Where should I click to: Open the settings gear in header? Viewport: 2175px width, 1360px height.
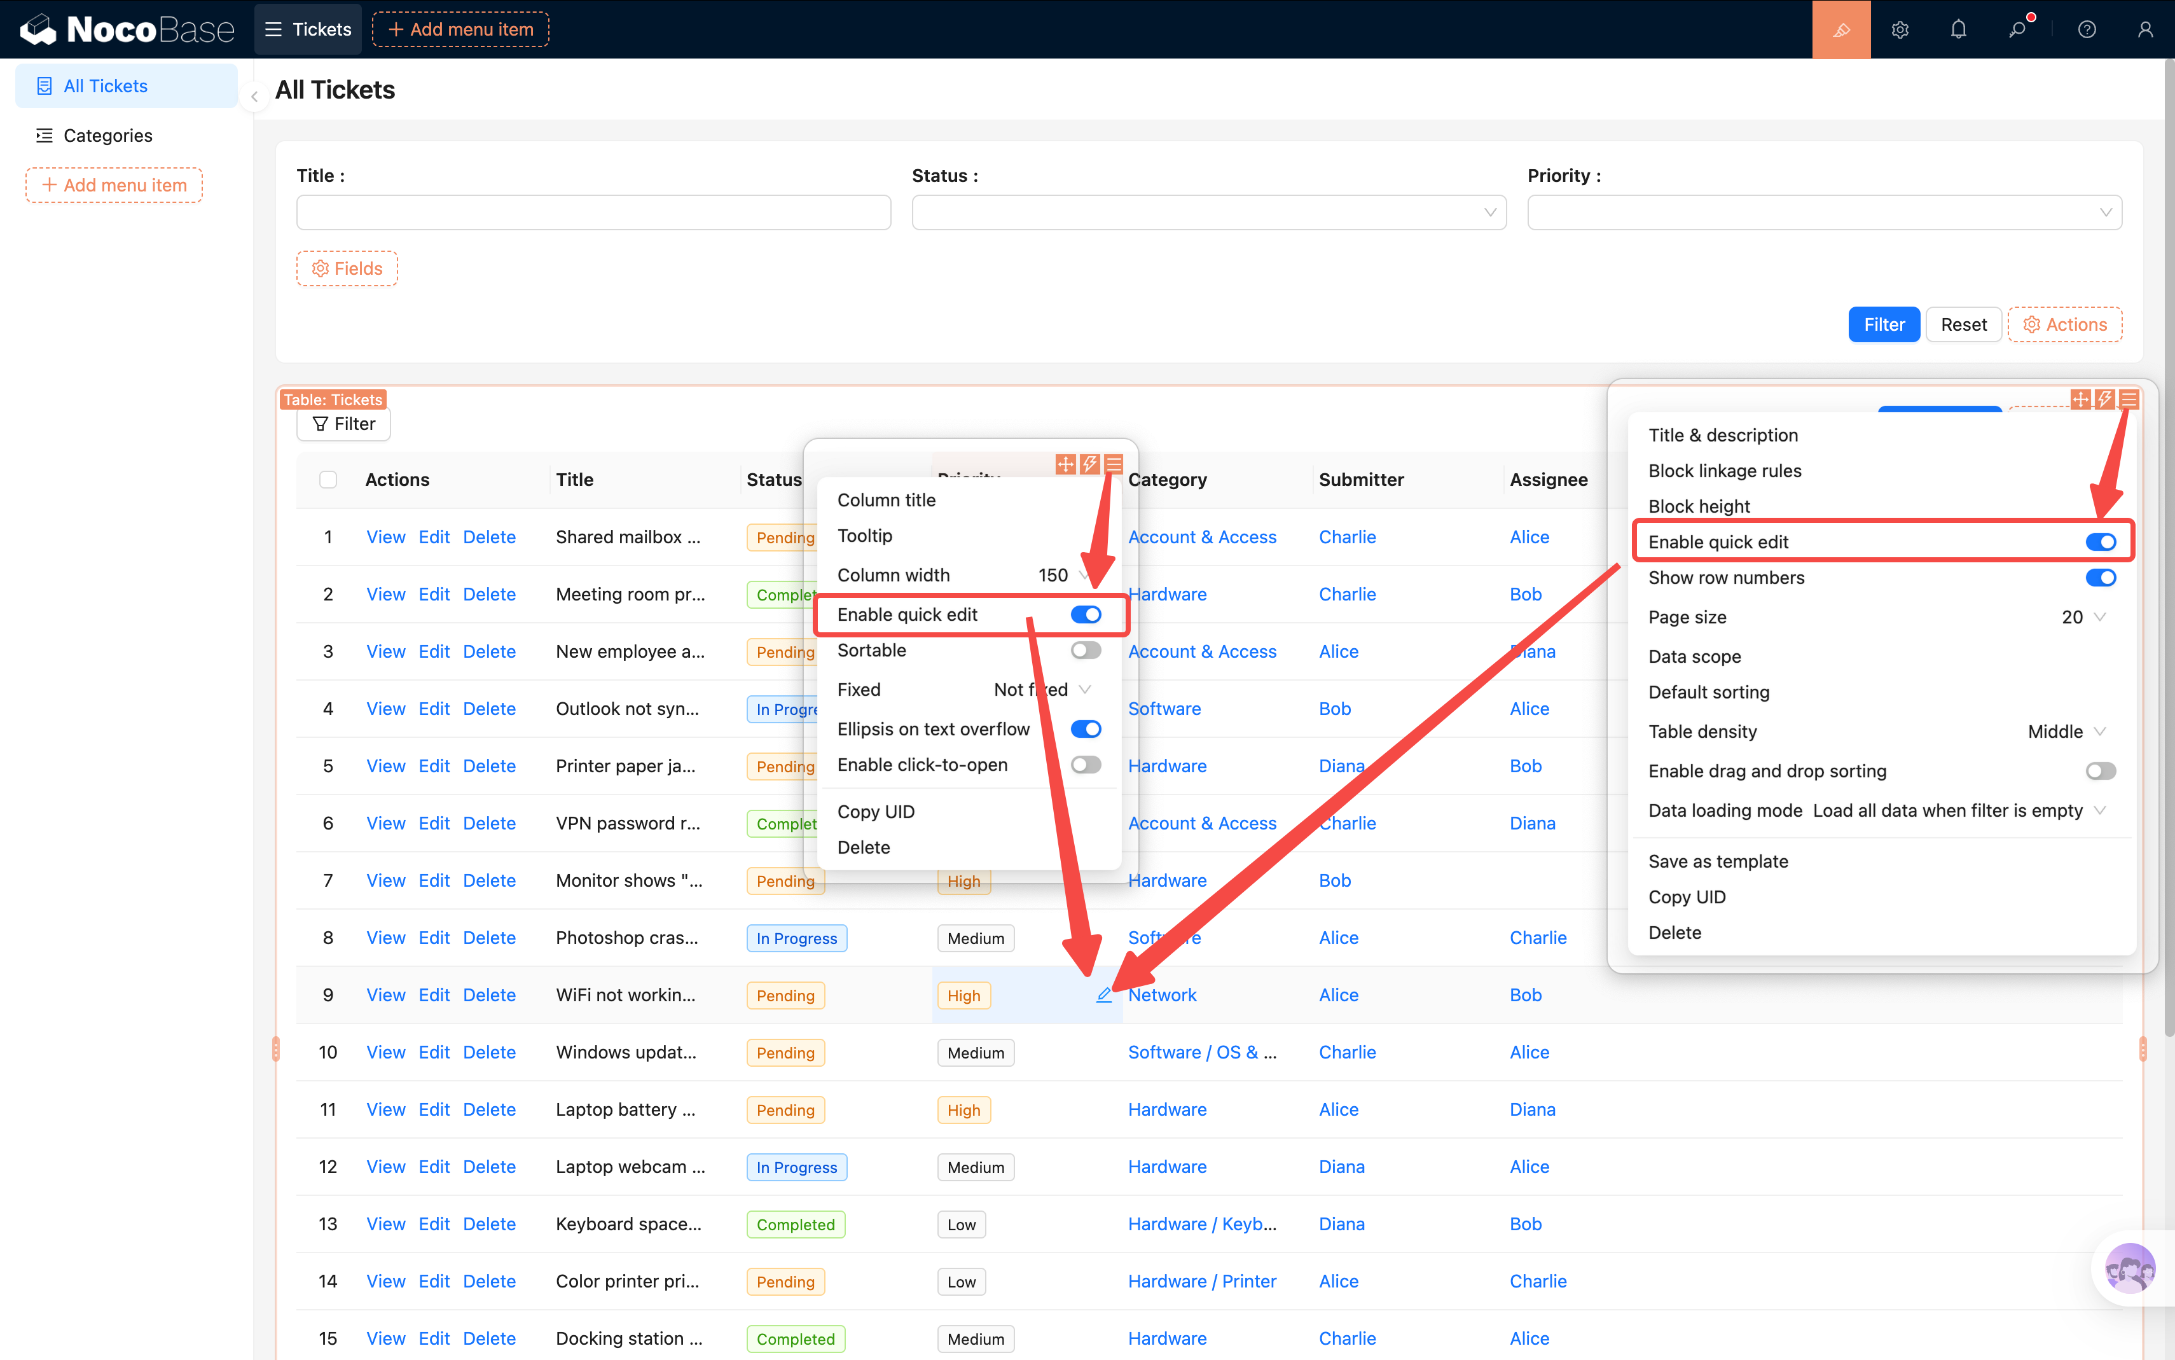coord(1899,30)
